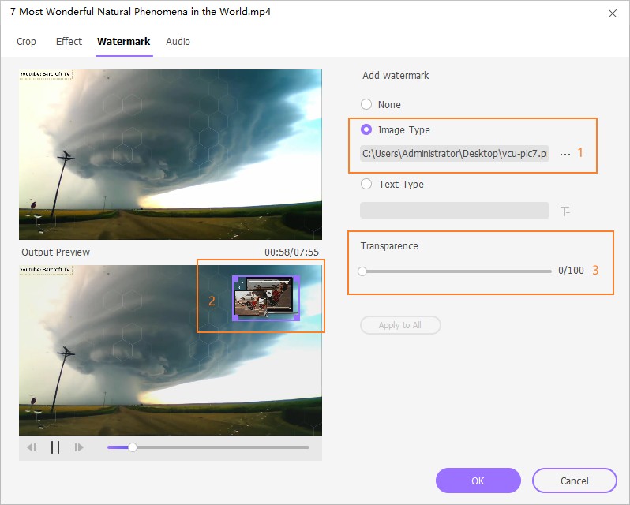
Task: Click previous frame playback icon
Action: point(32,447)
